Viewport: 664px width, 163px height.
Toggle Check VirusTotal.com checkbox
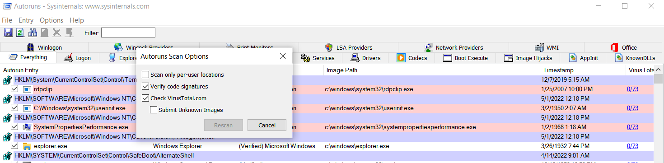pos(145,98)
